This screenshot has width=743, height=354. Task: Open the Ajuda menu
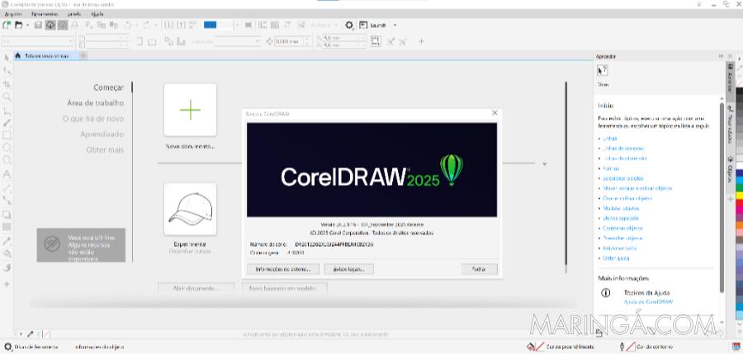[97, 14]
